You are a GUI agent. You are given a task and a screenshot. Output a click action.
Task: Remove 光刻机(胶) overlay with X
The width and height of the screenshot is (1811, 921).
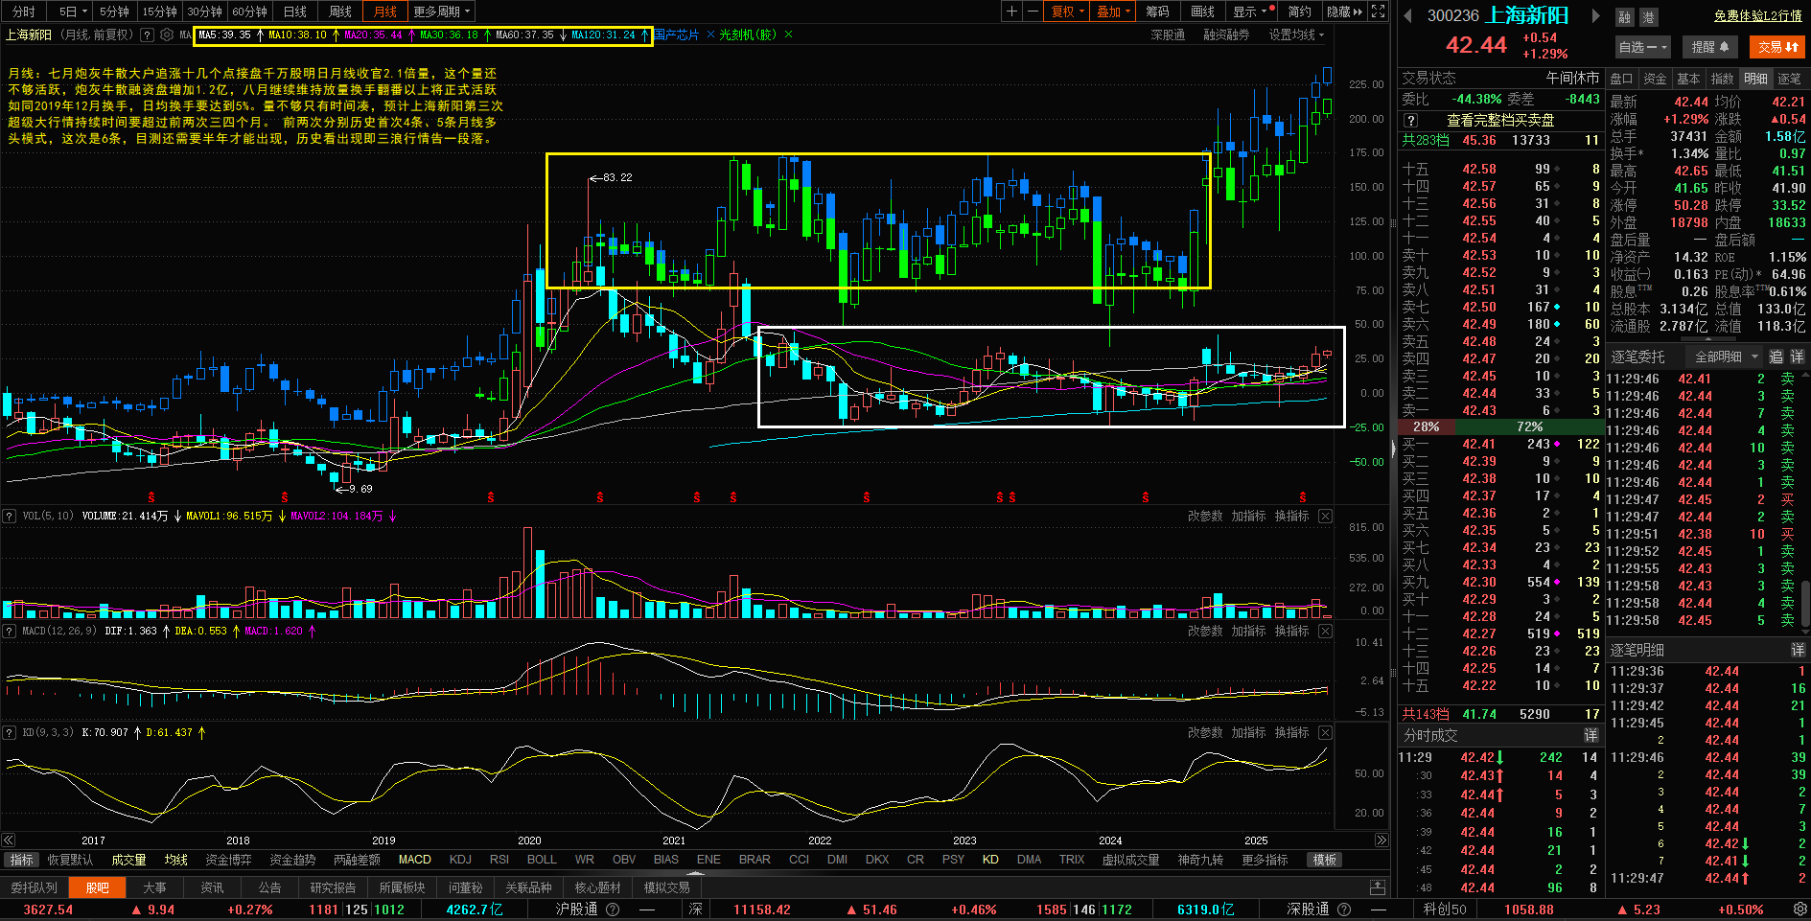(x=788, y=35)
